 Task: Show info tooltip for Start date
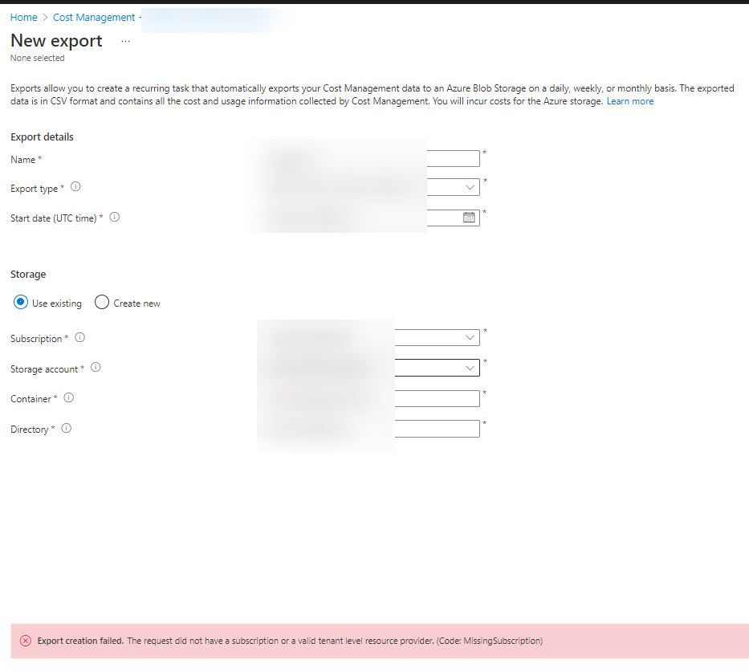point(115,217)
